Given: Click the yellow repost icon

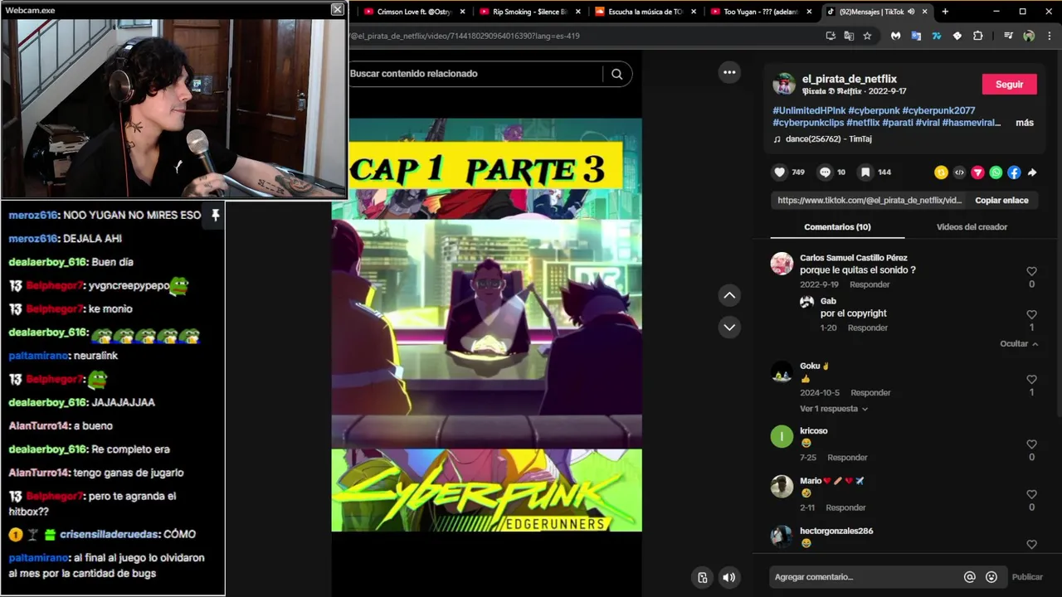Looking at the screenshot, I should 941,172.
